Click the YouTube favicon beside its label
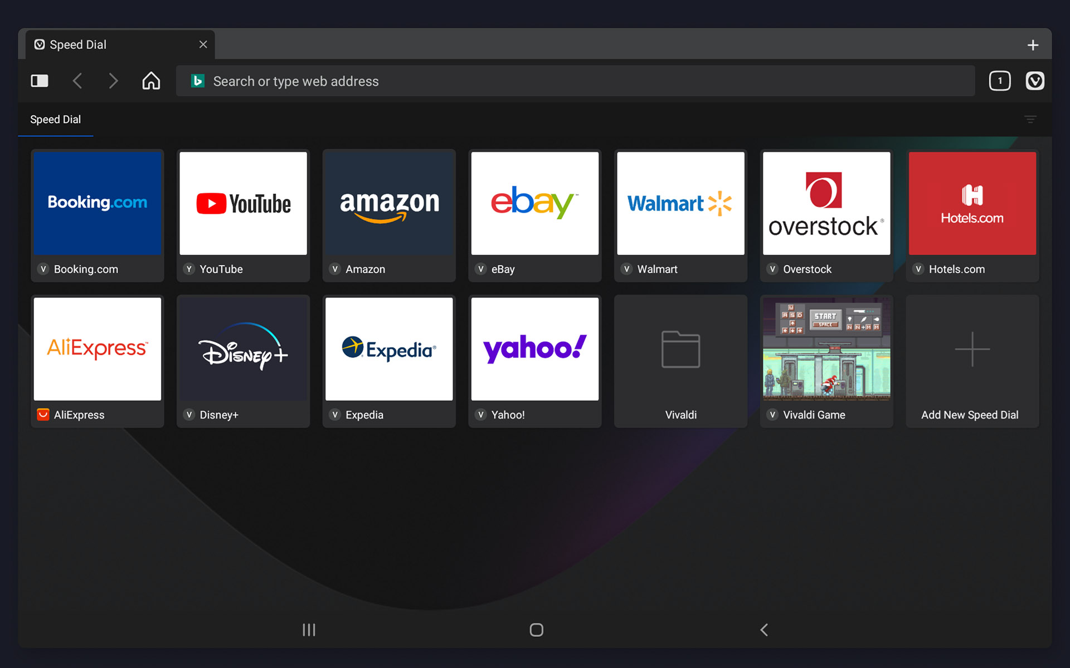1070x668 pixels. [189, 269]
